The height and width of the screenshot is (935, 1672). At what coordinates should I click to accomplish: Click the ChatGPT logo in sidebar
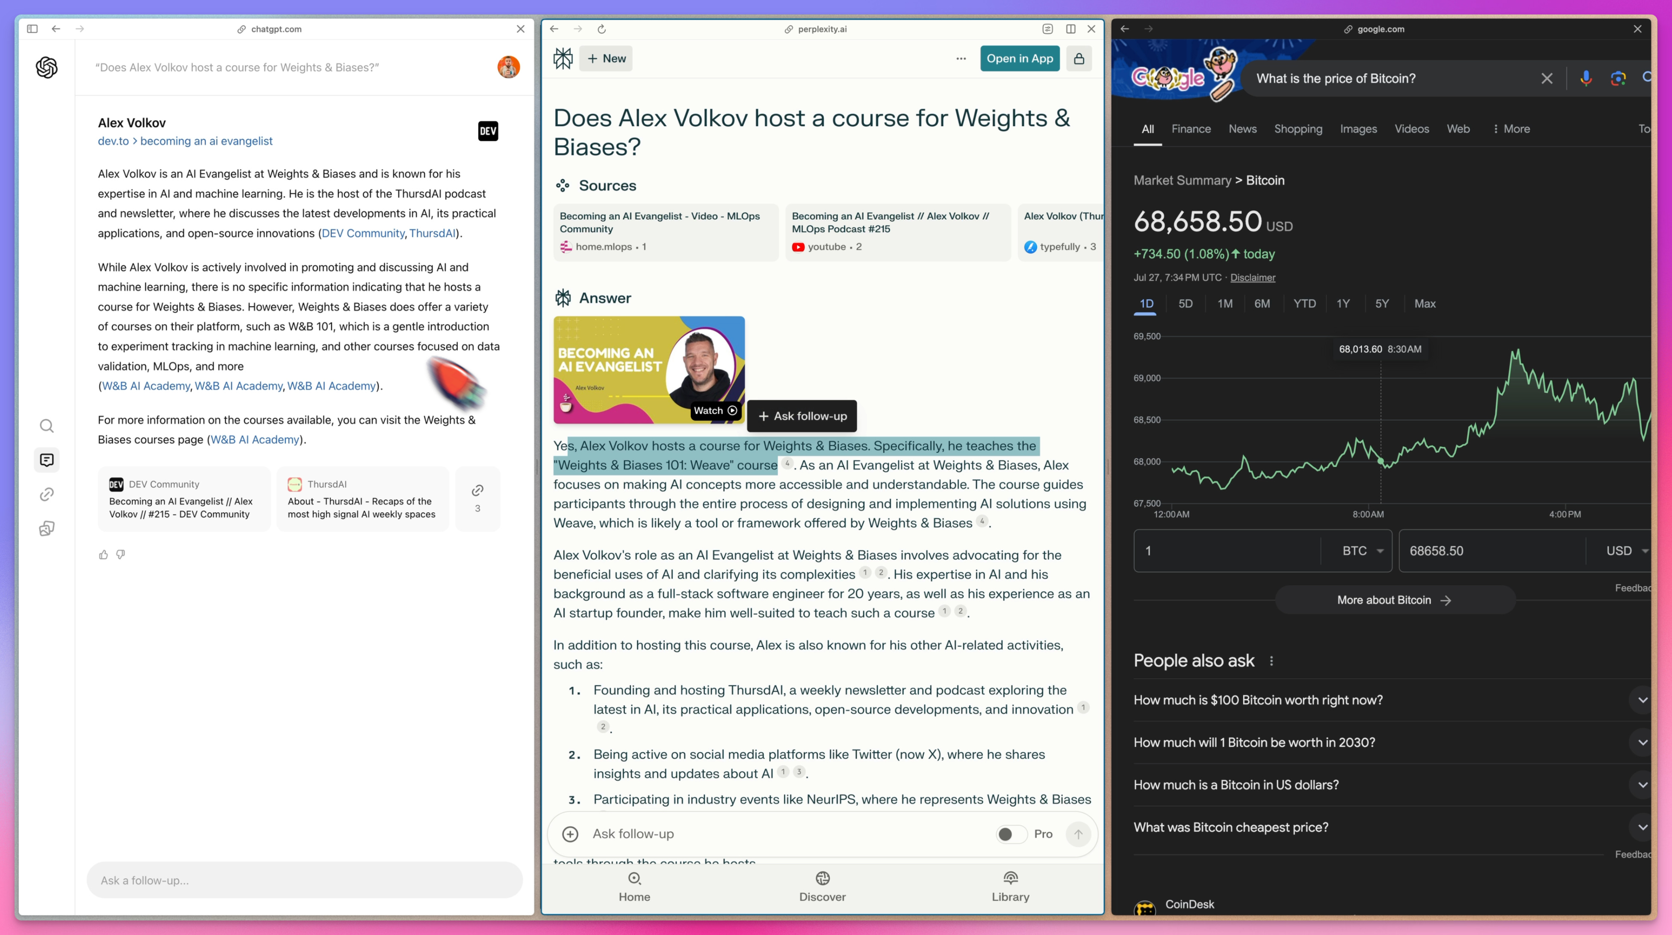[x=47, y=68]
